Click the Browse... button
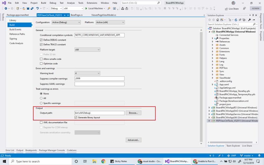264x165 pixels. 134,113
